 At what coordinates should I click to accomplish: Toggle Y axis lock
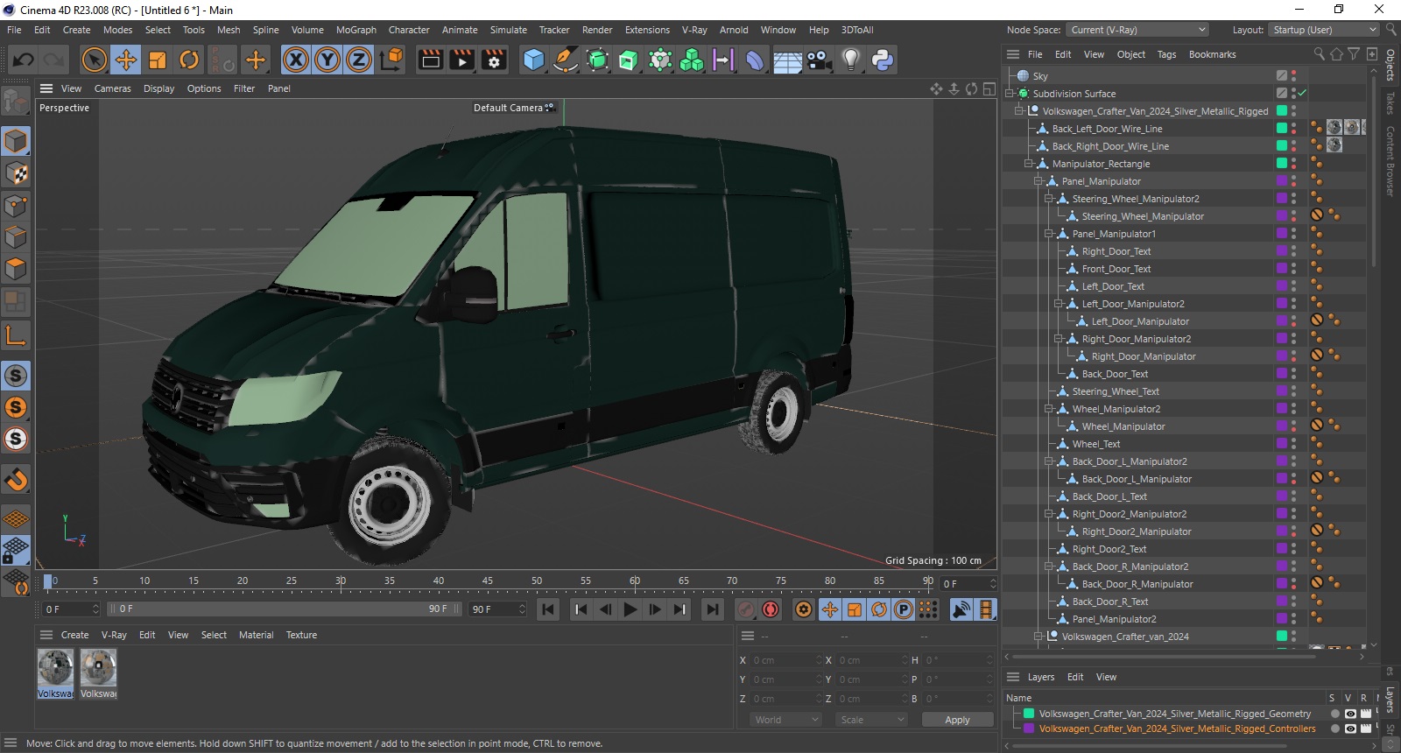(327, 60)
